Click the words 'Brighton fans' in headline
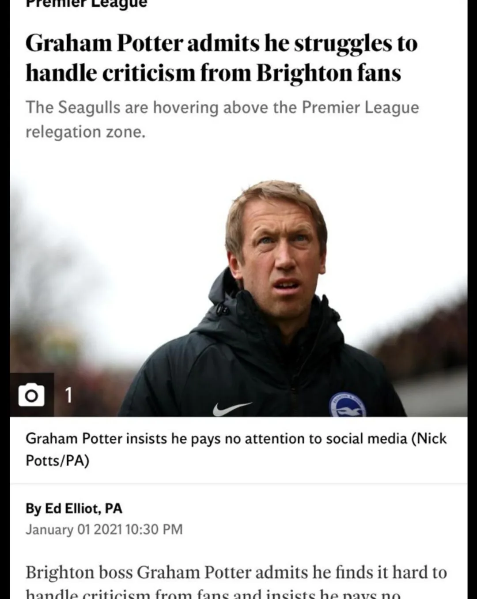This screenshot has height=599, width=477. point(329,73)
